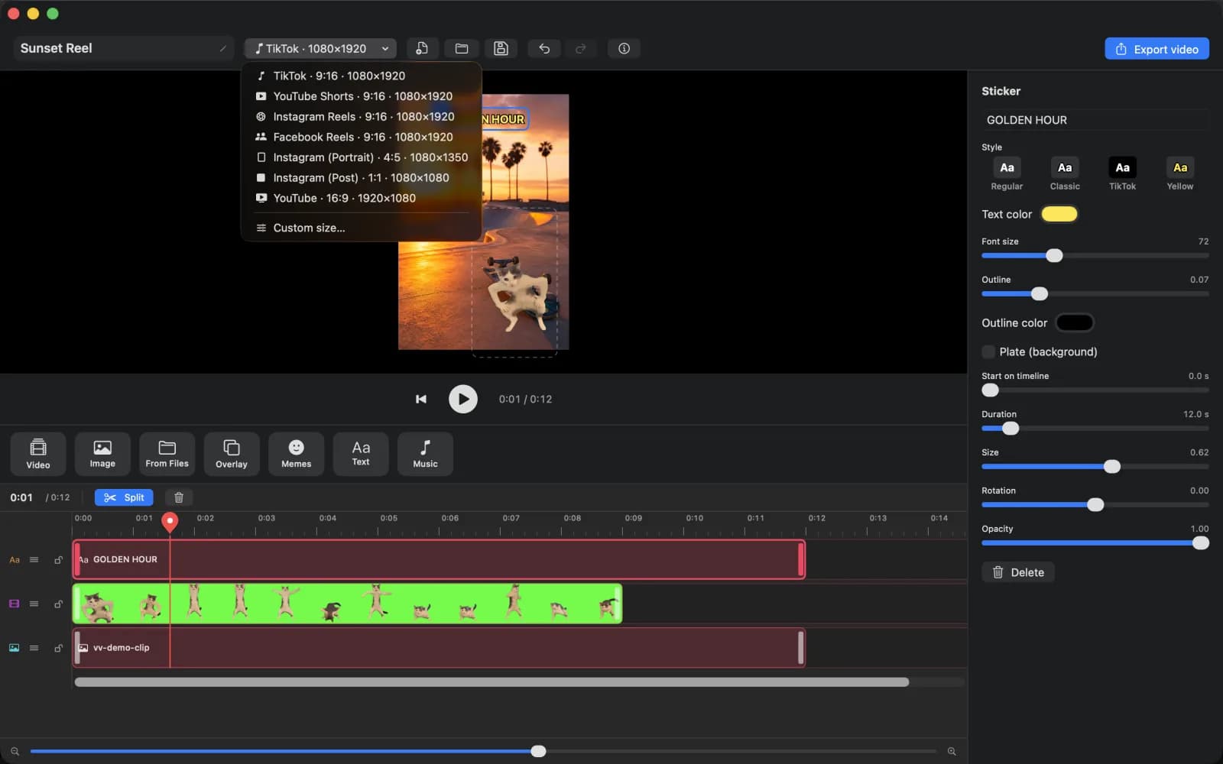Click the Sunset Reel project name field
The image size is (1223, 764).
124,48
